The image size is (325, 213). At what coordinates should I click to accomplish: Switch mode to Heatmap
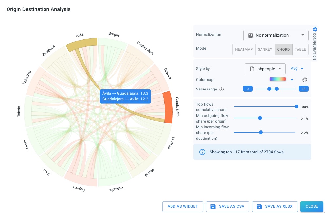244,49
